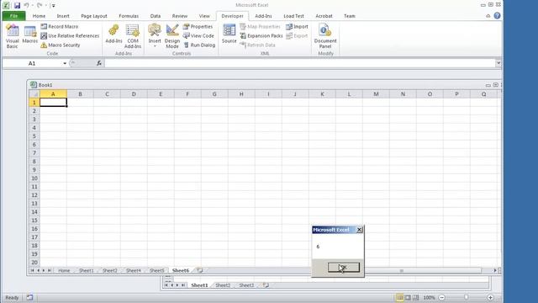The image size is (538, 303).
Task: Select Sheet5 tab in Book1
Action: (157, 270)
